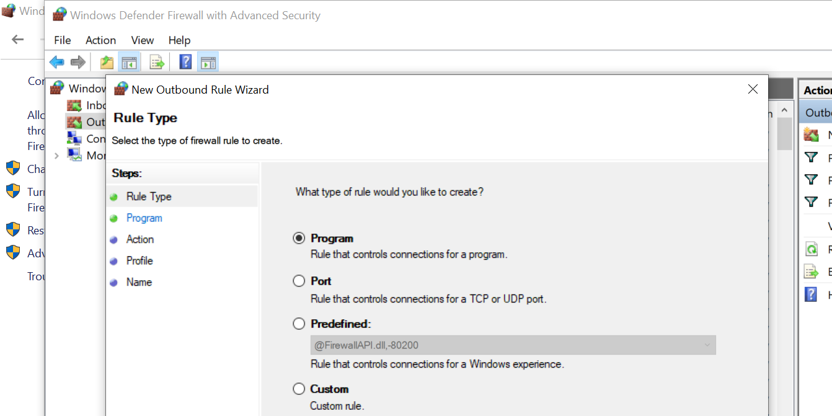Click the blue Back arrow in toolbar

point(57,62)
